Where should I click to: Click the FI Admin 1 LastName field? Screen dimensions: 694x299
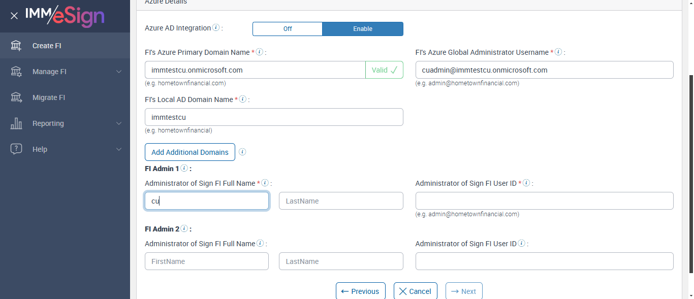(x=341, y=201)
